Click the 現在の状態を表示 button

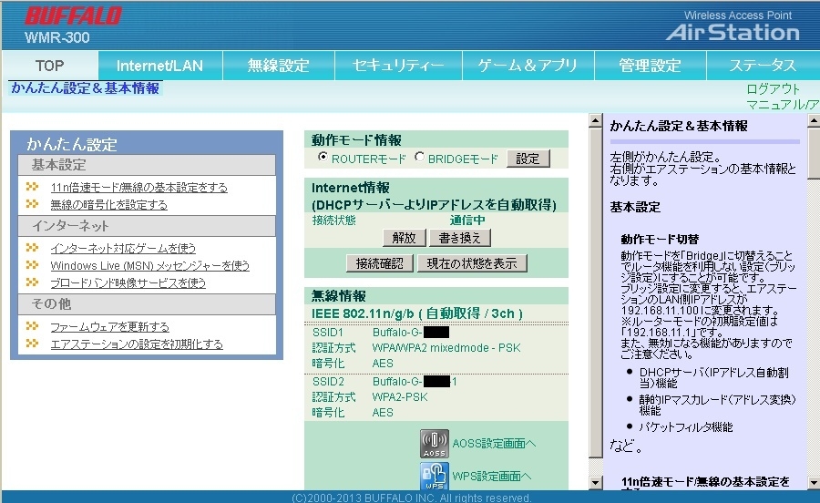click(472, 263)
